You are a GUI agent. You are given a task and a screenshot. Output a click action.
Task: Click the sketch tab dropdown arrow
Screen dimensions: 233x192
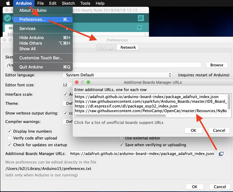click(x=139, y=28)
